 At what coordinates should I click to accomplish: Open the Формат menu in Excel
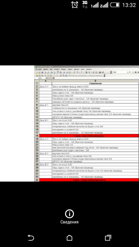[x=63, y=69]
